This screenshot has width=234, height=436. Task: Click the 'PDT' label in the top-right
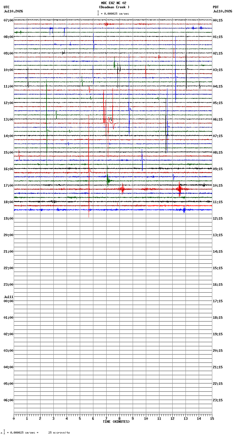216,7
